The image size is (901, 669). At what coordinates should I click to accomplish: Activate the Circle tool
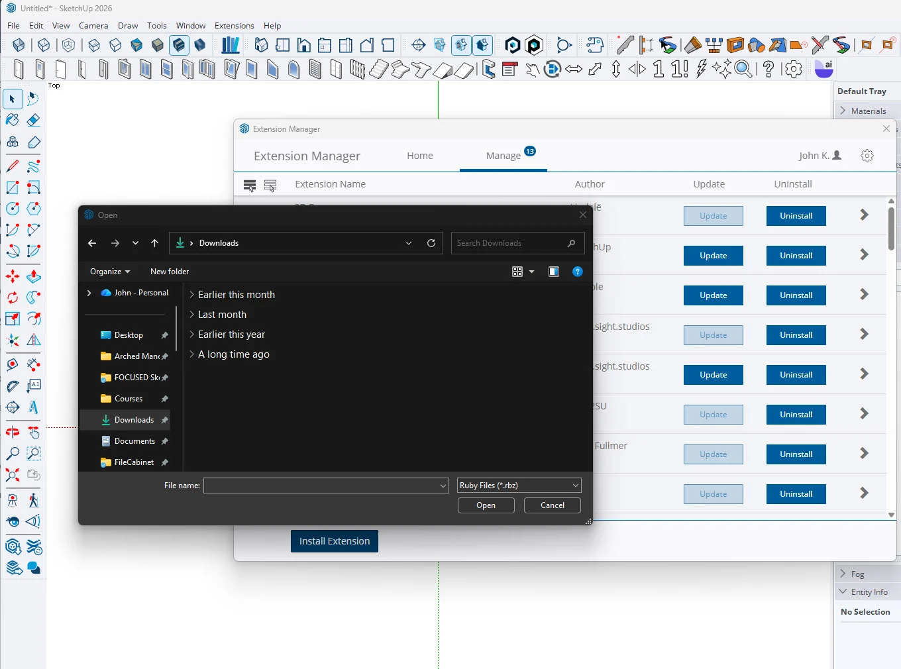tap(13, 209)
